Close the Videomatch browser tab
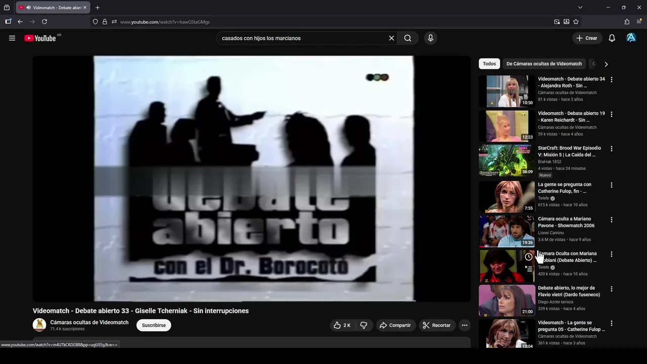Screen dimensions: 647x364 (85, 8)
